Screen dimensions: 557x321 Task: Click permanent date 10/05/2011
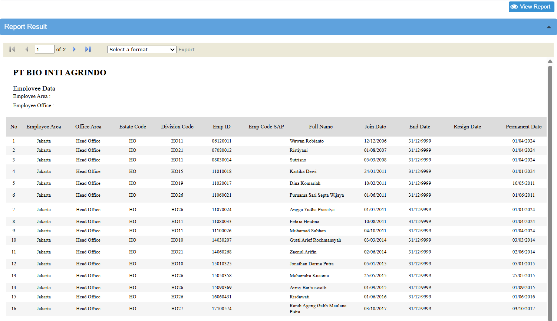pyautogui.click(x=524, y=183)
